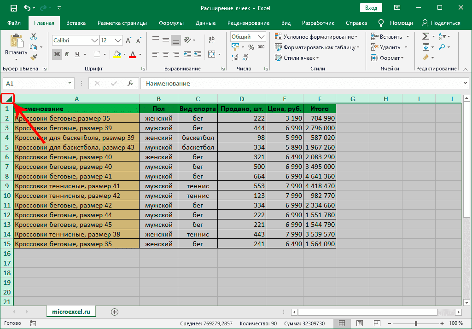
Task: Open the Рецензирование tab
Action: [x=248, y=23]
